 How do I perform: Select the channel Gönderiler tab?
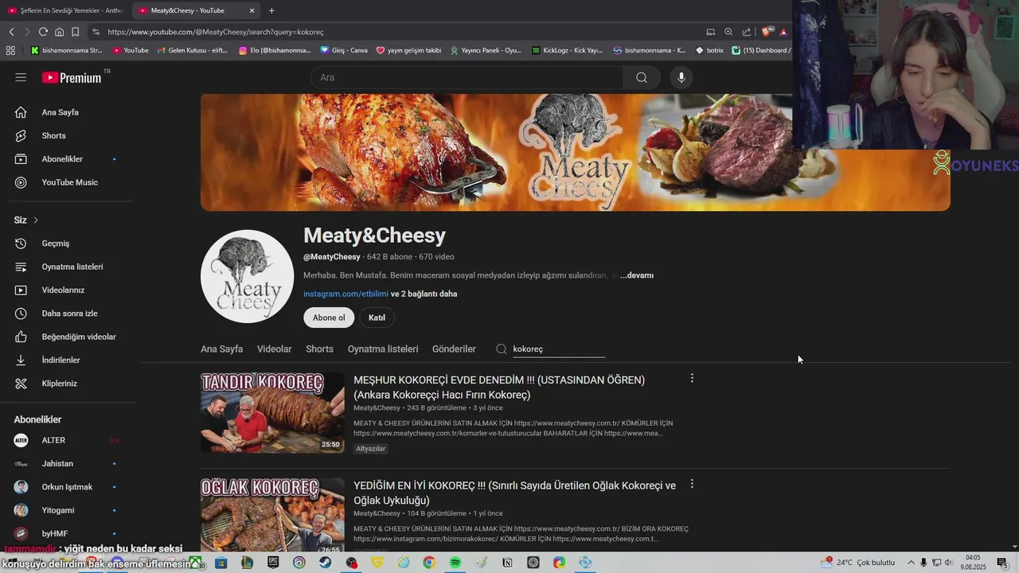click(x=454, y=349)
